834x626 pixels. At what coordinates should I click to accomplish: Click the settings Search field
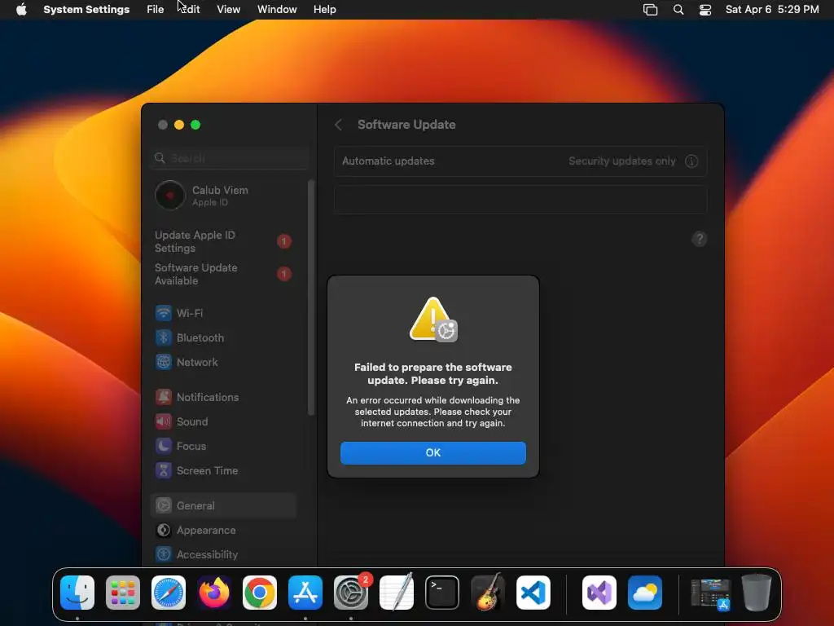(x=230, y=158)
